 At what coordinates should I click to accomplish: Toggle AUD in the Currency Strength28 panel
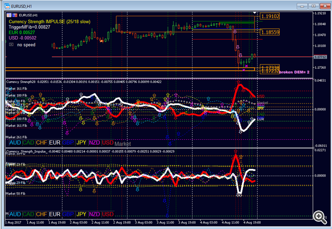click(15, 142)
